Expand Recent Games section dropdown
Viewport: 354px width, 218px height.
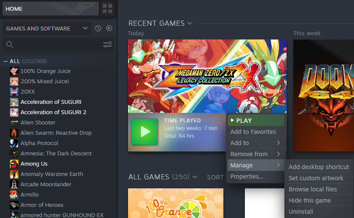(x=189, y=23)
